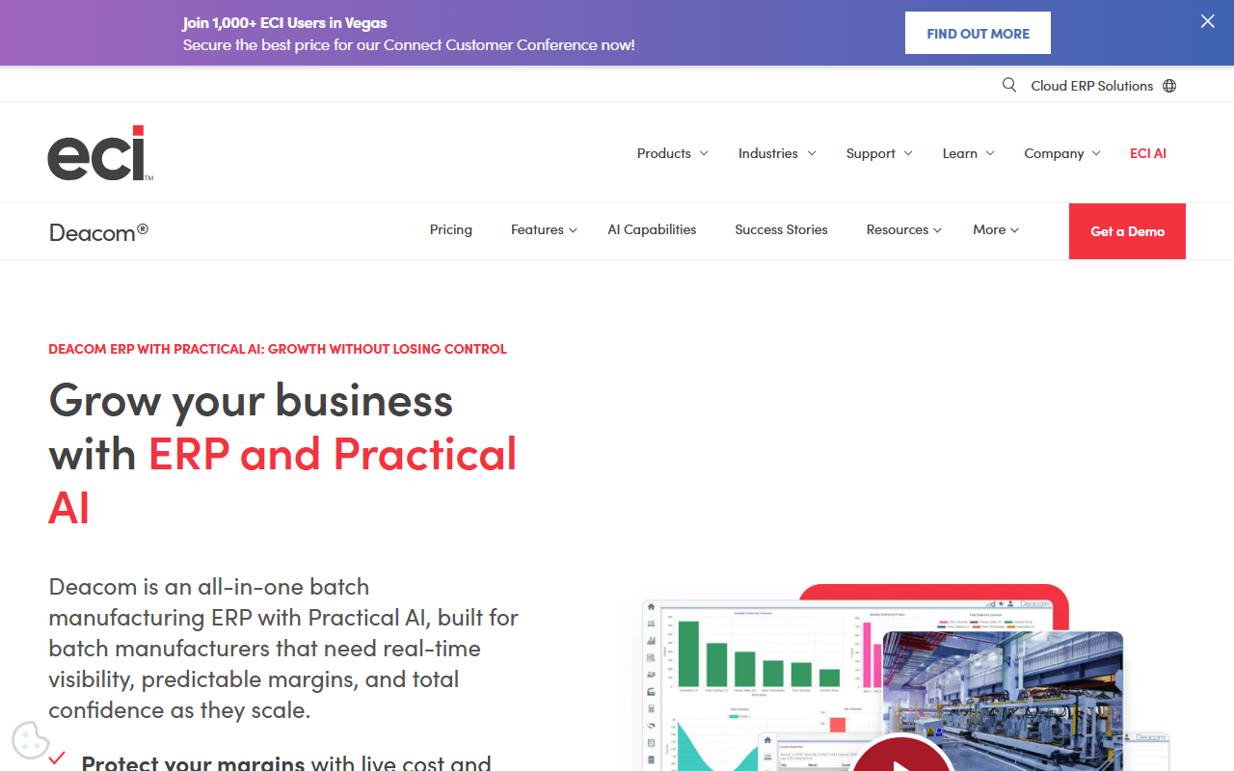1234x771 pixels.
Task: Open the cookie preferences icon
Action: 31,740
